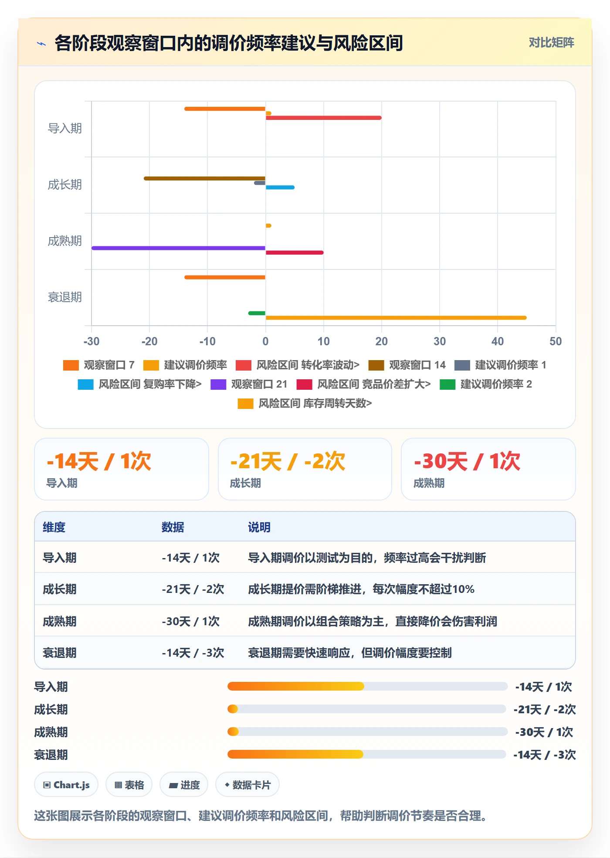Select the 导入期 data card

coord(122,469)
